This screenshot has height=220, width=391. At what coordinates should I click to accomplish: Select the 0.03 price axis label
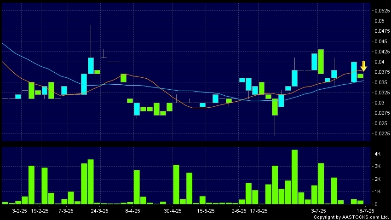click(379, 103)
